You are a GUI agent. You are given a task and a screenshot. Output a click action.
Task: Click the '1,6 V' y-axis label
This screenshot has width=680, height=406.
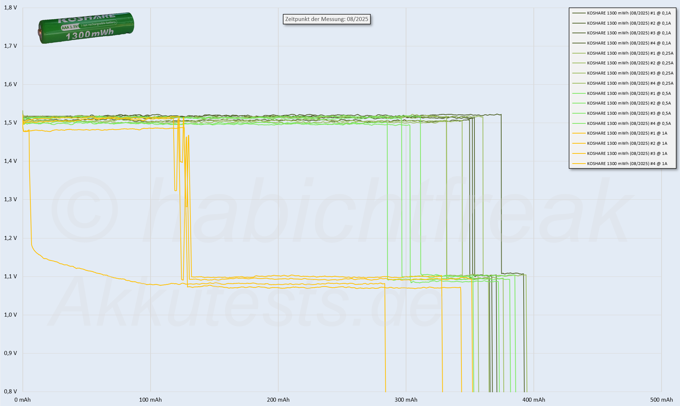[10, 84]
